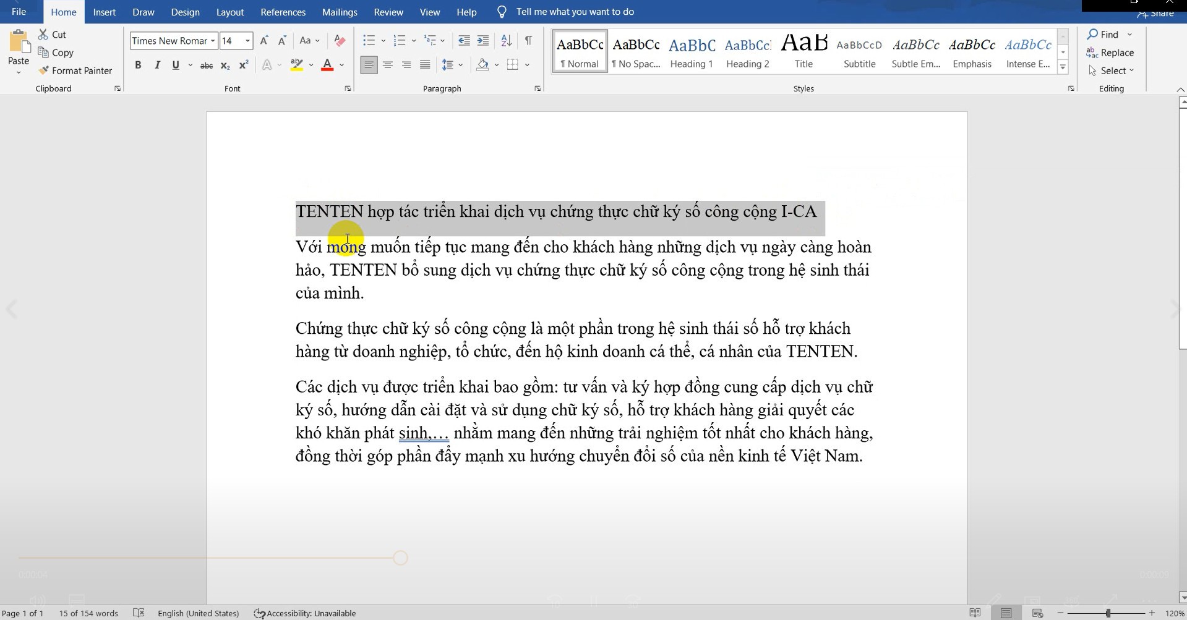Expand numbering list options arrow
Image resolution: width=1187 pixels, height=620 pixels.
tap(414, 41)
